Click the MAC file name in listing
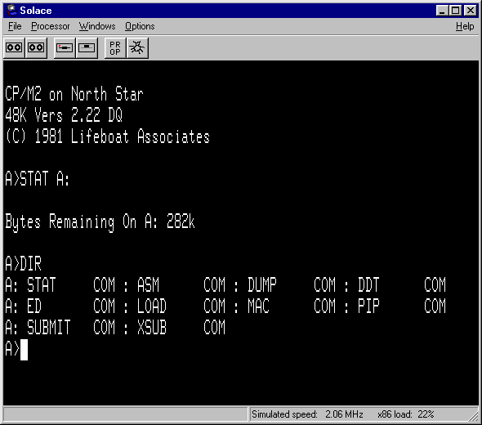The width and height of the screenshot is (482, 425). tap(258, 306)
